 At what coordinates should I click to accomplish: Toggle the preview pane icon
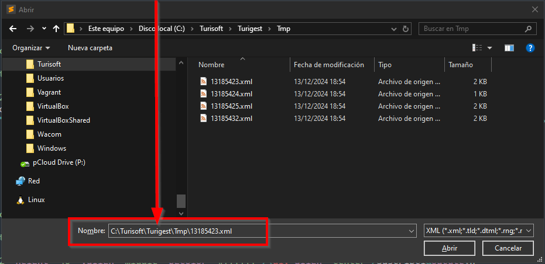[x=509, y=48]
